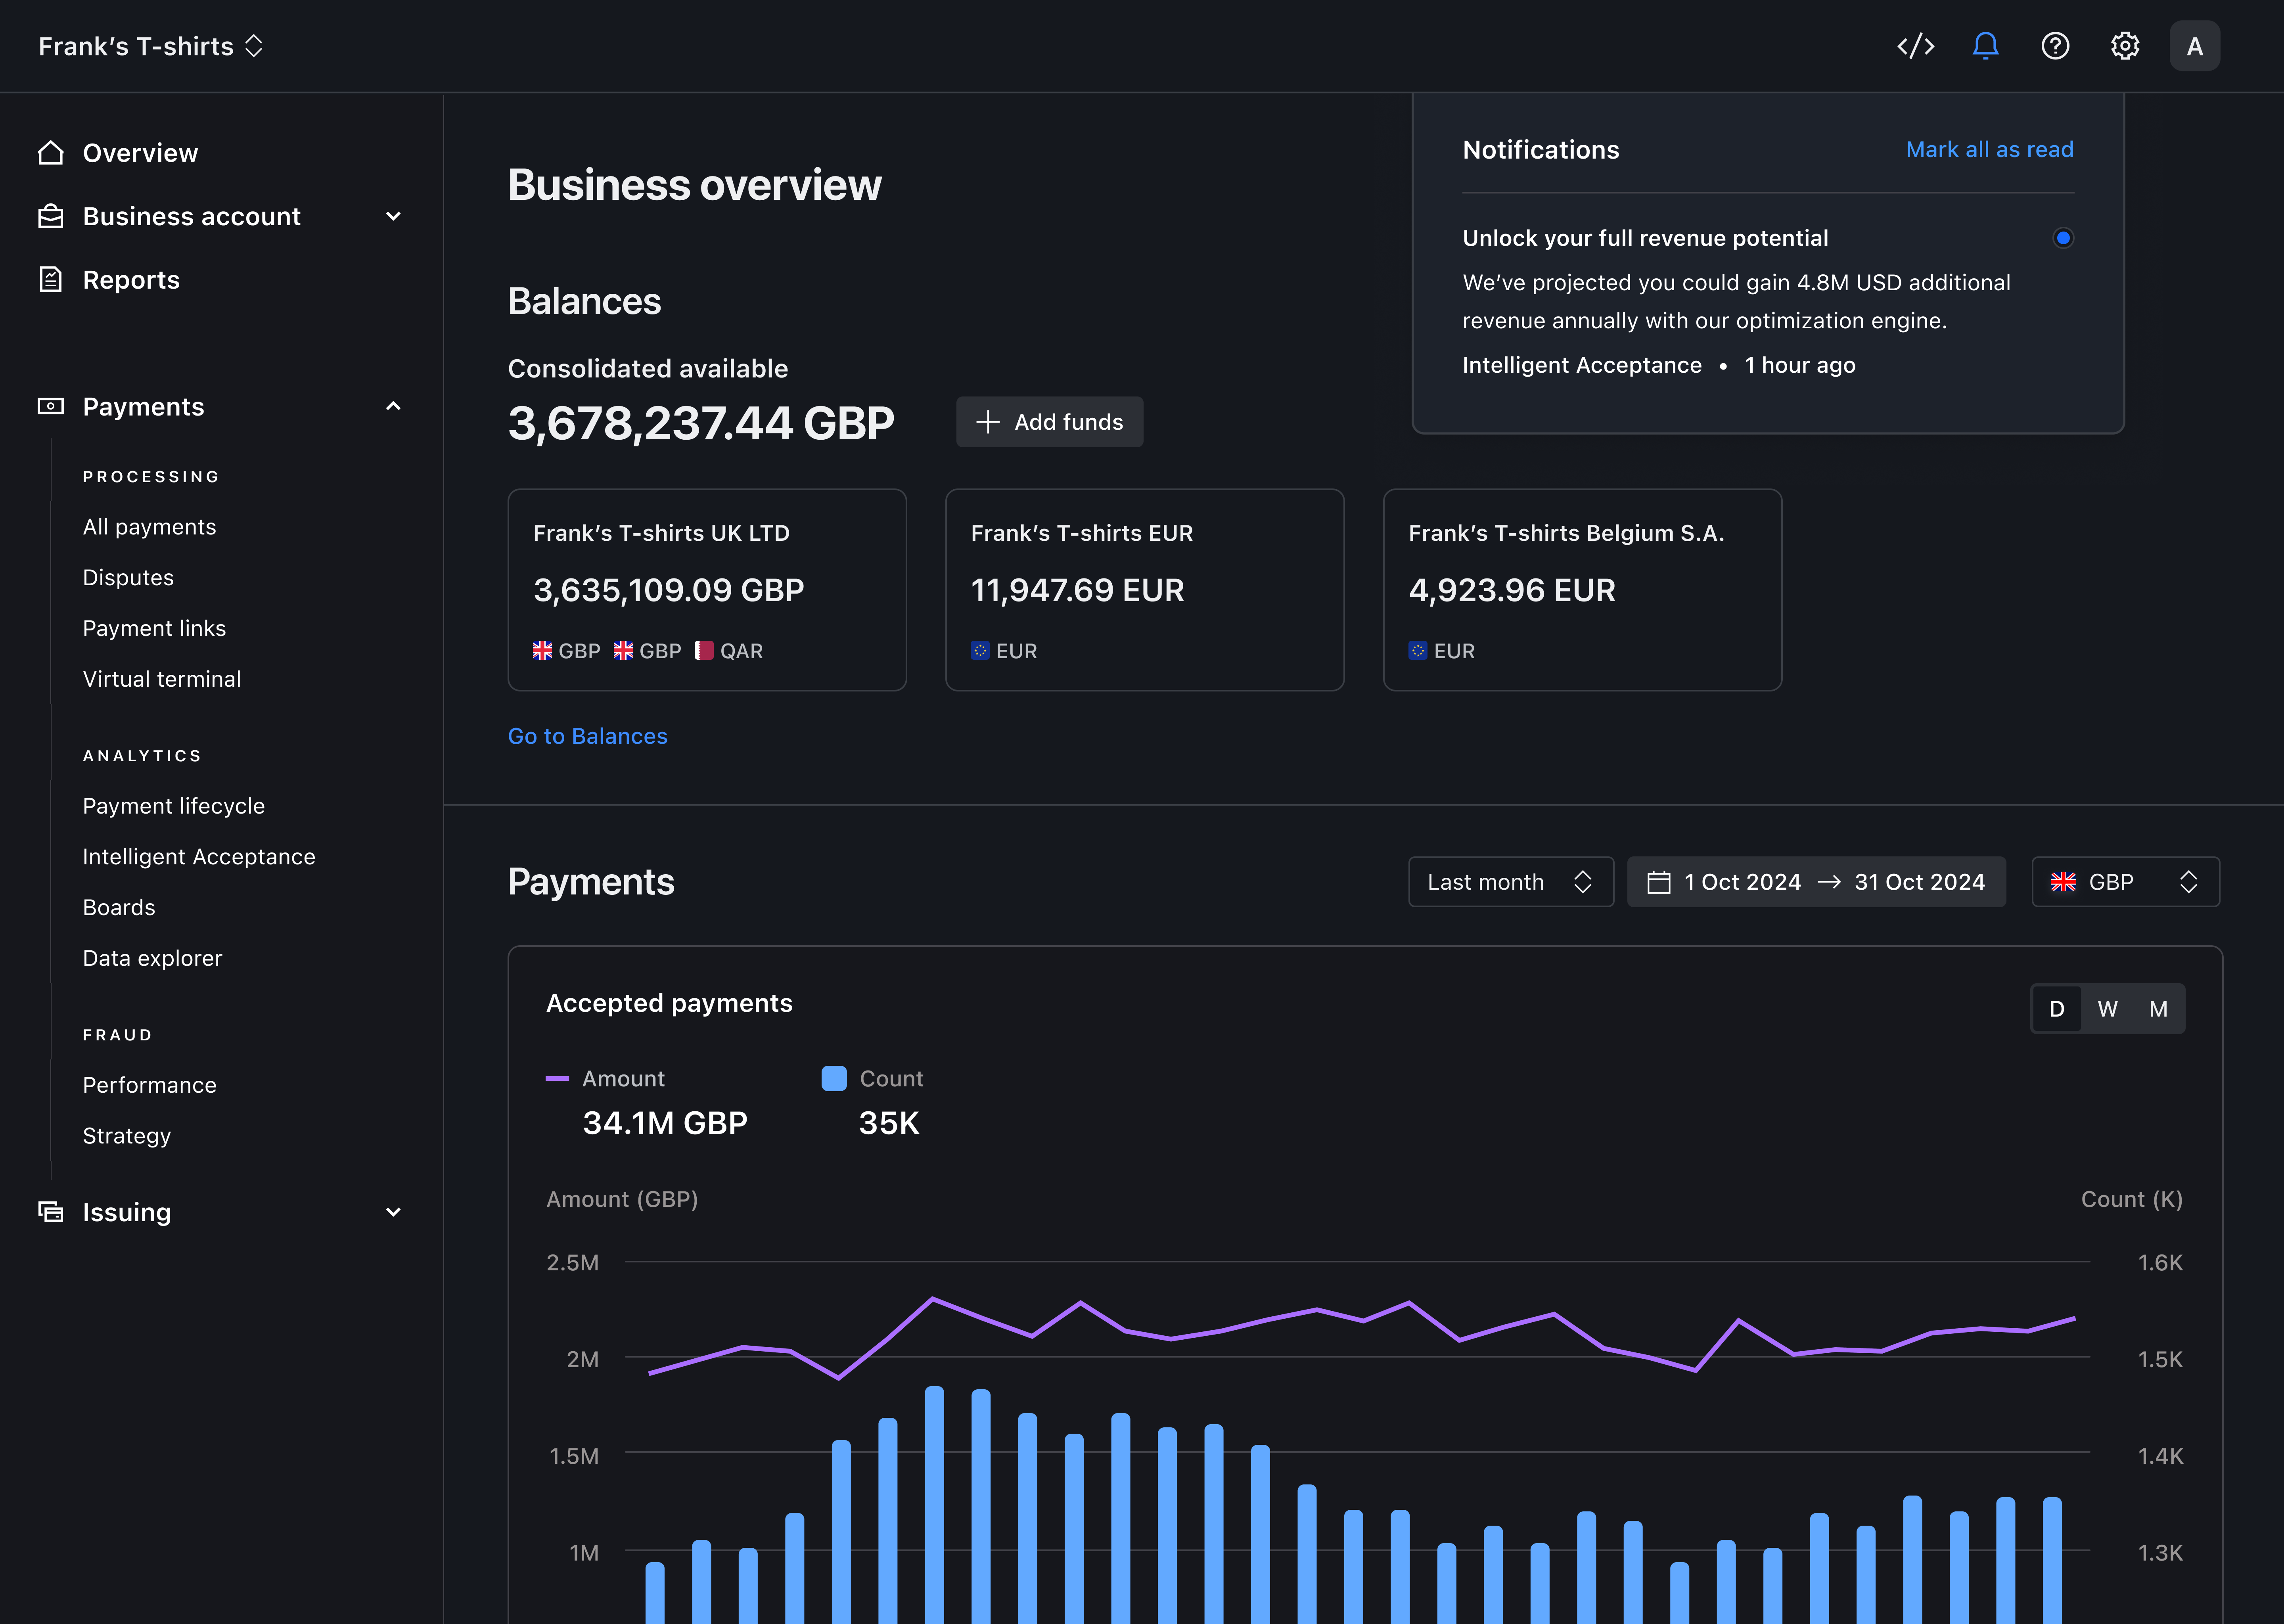Toggle the Amount series legend
Image resolution: width=2284 pixels, height=1624 pixels.
pos(605,1078)
